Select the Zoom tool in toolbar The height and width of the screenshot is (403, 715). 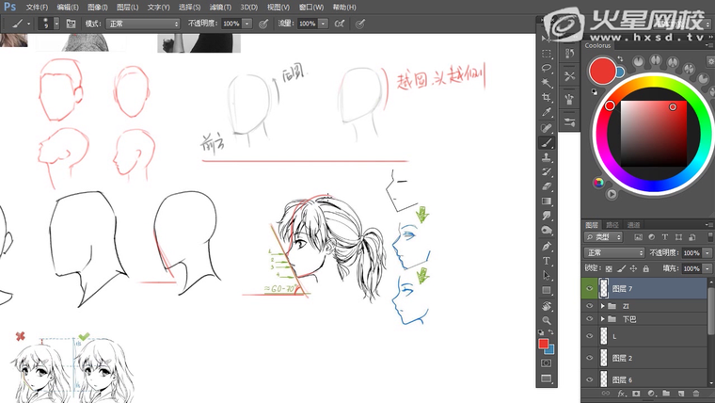pyautogui.click(x=547, y=320)
